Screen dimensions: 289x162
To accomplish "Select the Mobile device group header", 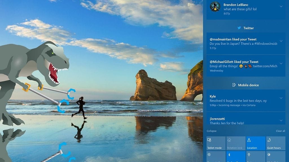I will point(248,85).
